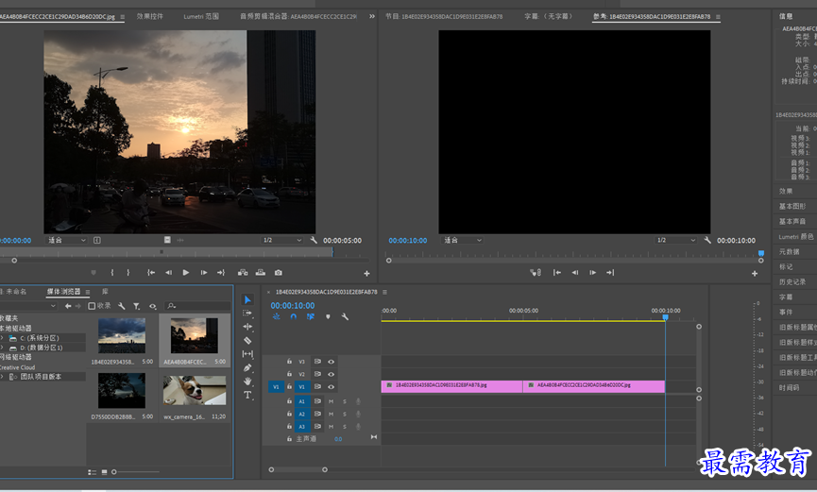This screenshot has width=817, height=492.
Task: Click the source monitor Insert button
Action: [243, 273]
